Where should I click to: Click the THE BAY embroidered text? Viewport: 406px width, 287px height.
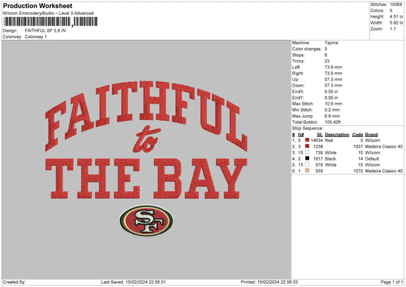coord(146,179)
